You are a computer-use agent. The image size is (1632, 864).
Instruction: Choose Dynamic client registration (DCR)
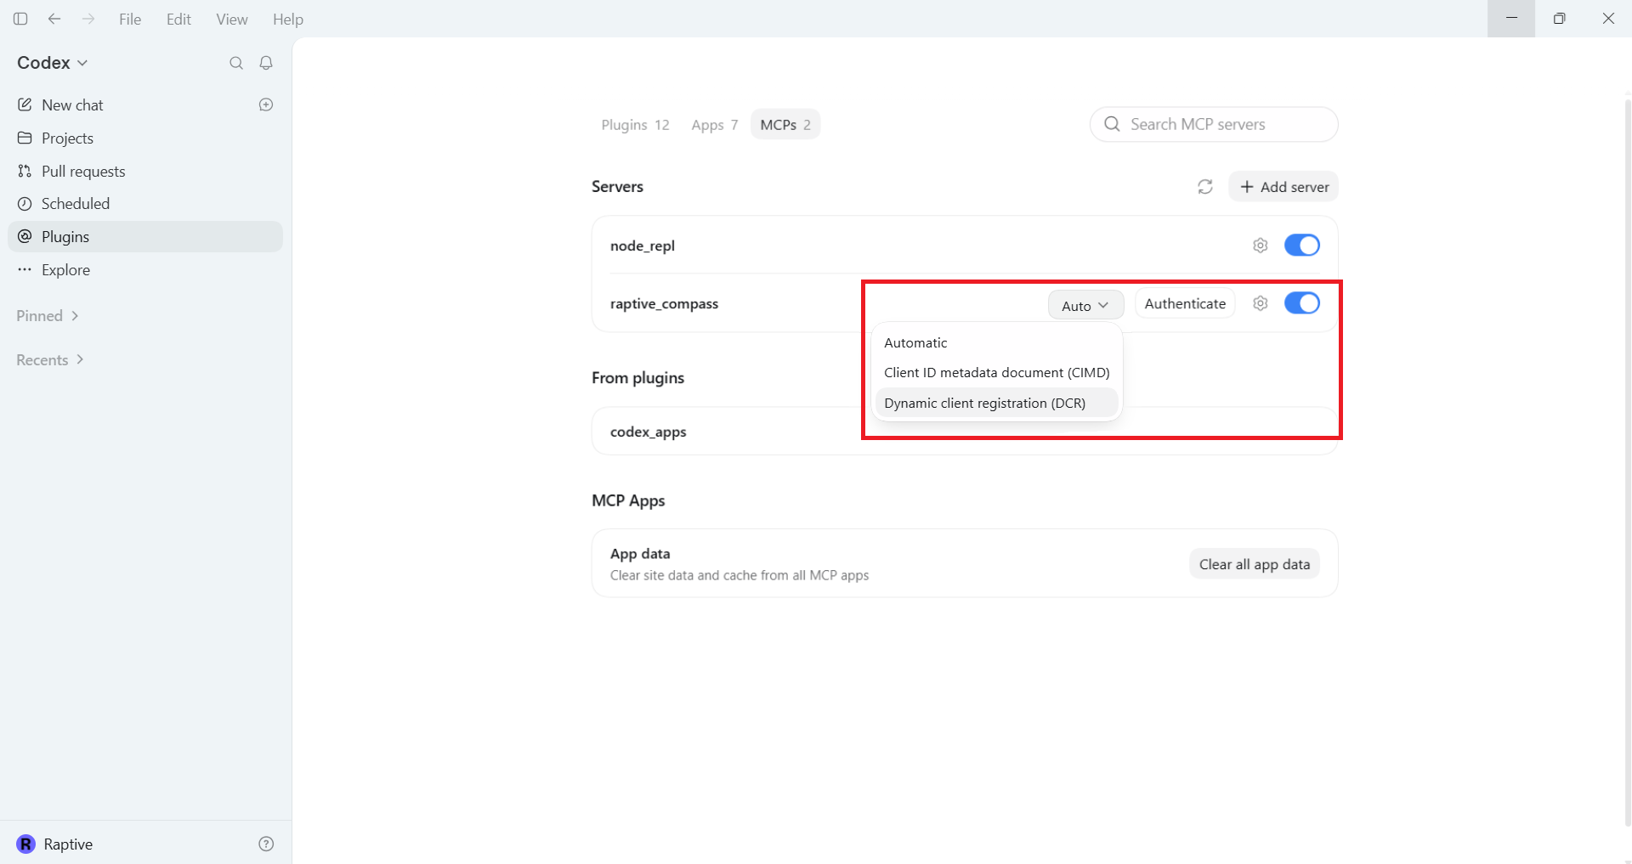pos(996,403)
